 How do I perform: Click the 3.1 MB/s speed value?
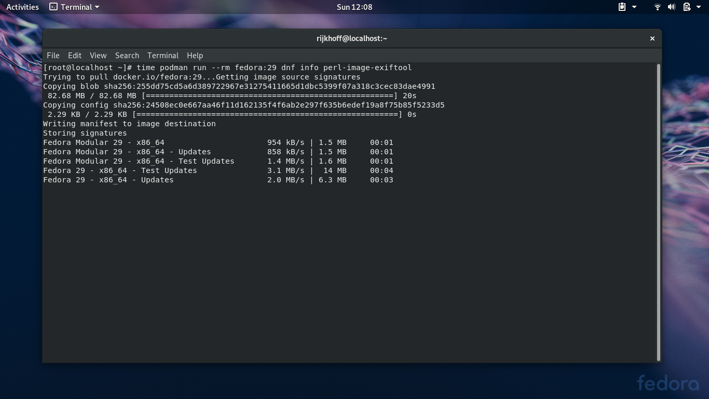tap(286, 170)
